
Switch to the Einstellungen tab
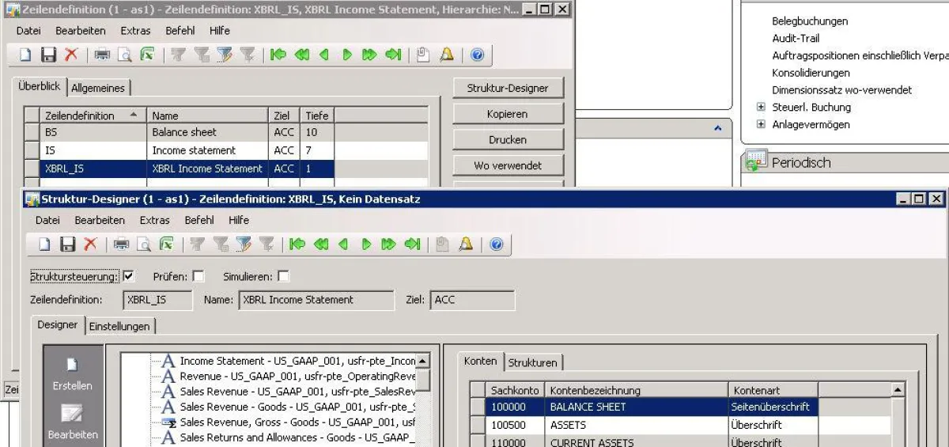click(x=119, y=326)
